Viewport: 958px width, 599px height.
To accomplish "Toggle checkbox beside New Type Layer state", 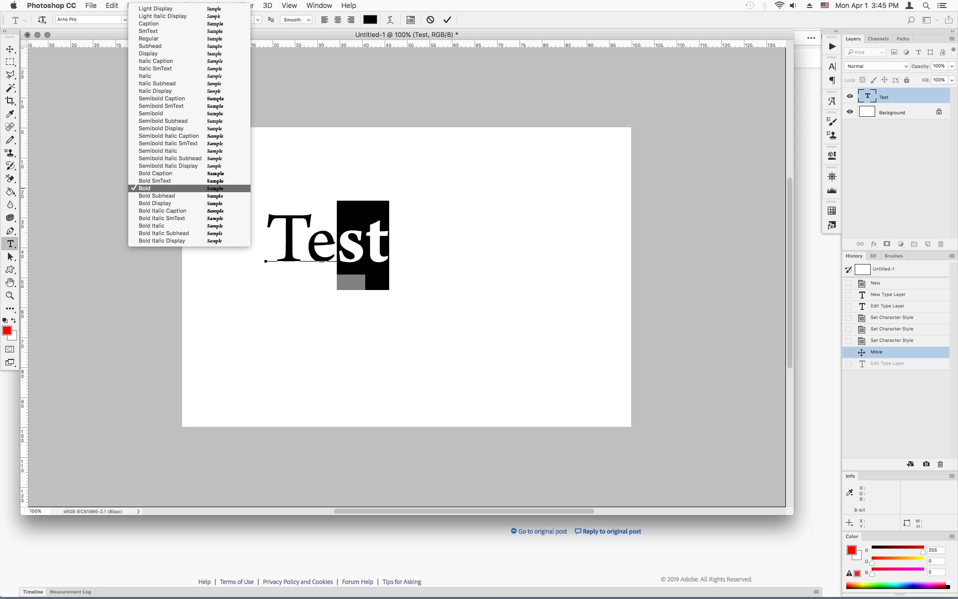I will [848, 295].
